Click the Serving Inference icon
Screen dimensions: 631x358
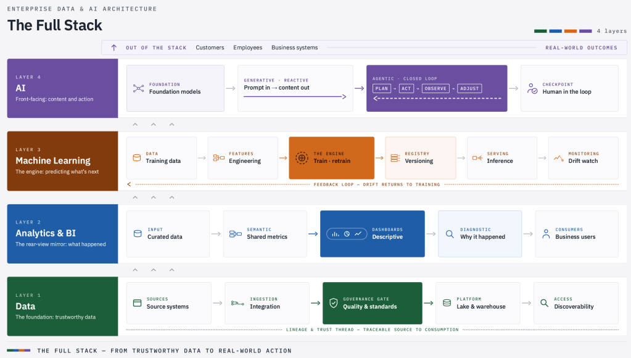tap(477, 158)
